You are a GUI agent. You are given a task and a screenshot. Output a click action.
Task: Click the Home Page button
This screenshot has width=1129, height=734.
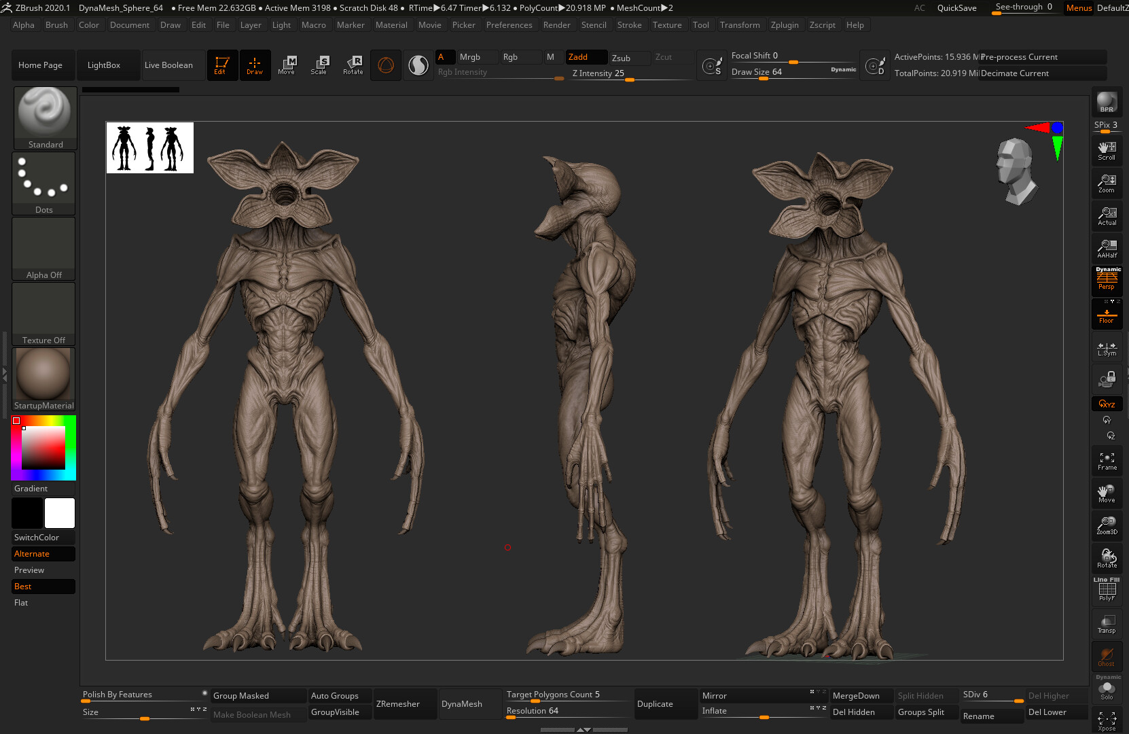(43, 65)
